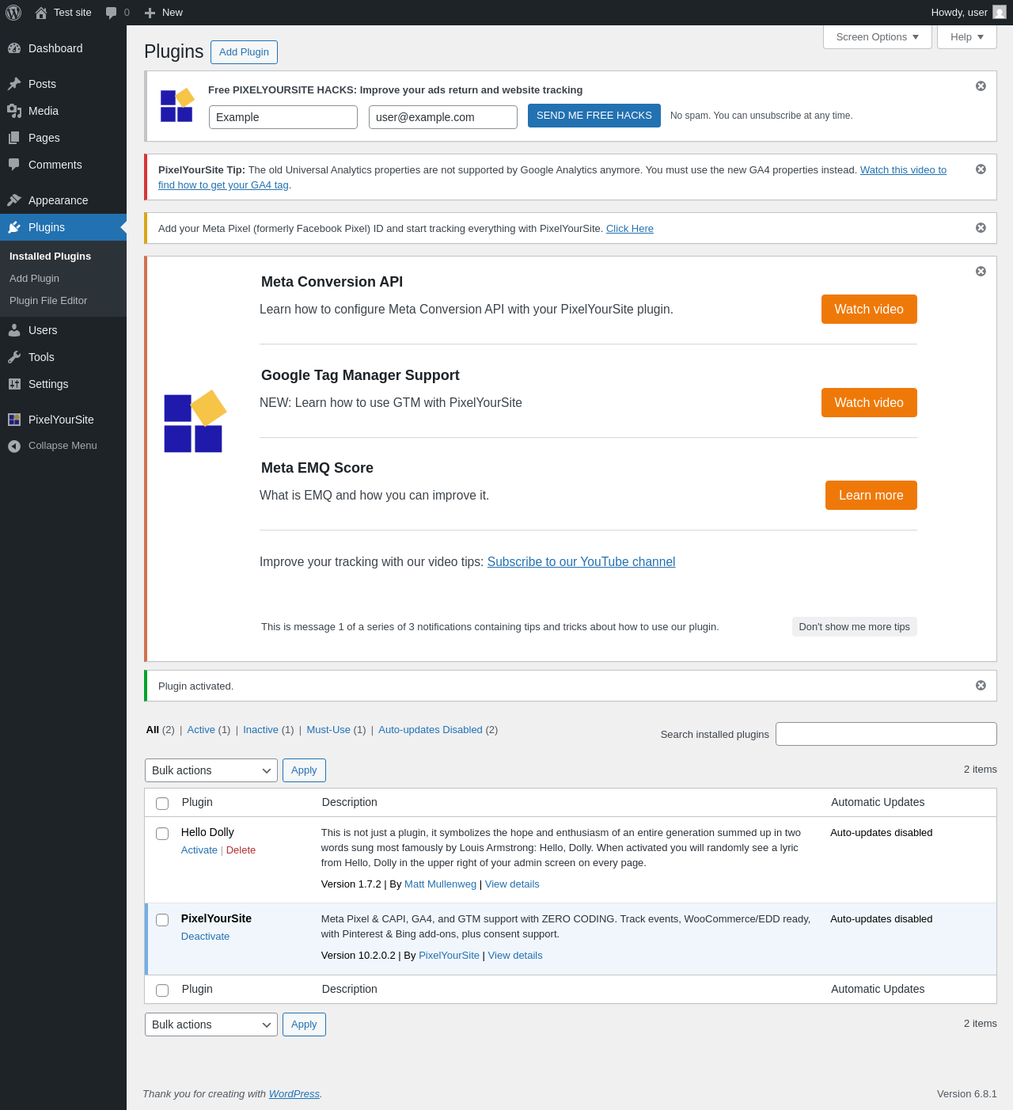Image resolution: width=1013 pixels, height=1110 pixels.
Task: Click the WordPress logo in admin bar
Action: (13, 13)
